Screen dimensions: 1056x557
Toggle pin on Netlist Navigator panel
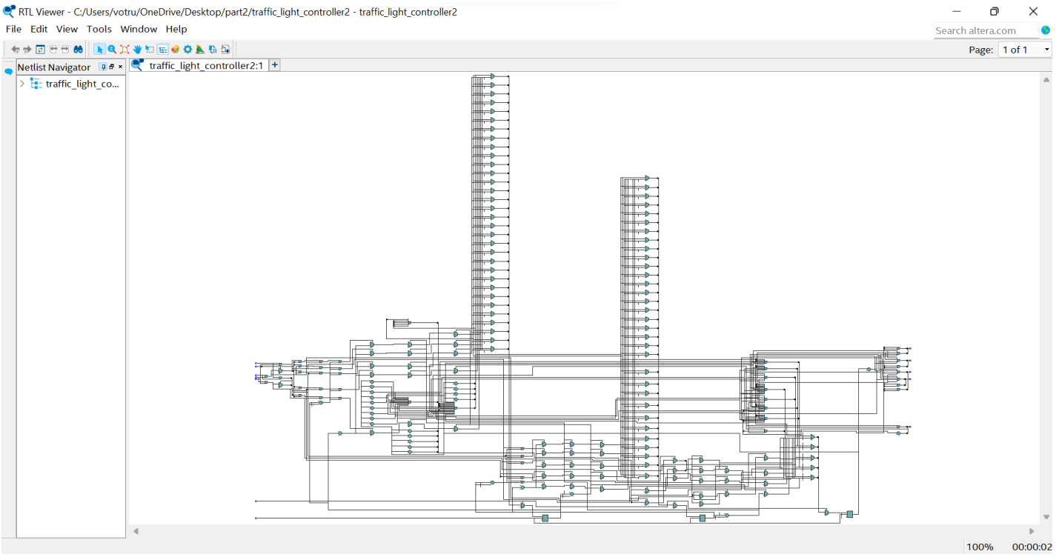(103, 67)
